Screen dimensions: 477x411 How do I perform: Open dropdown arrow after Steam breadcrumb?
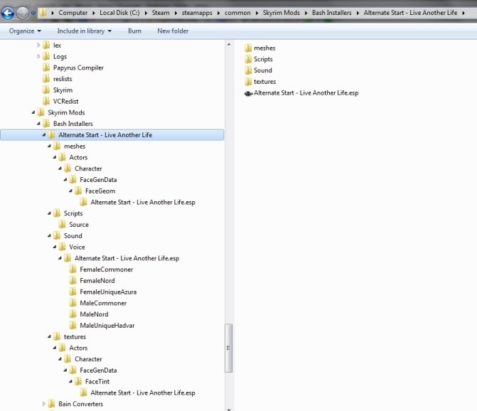coord(176,13)
